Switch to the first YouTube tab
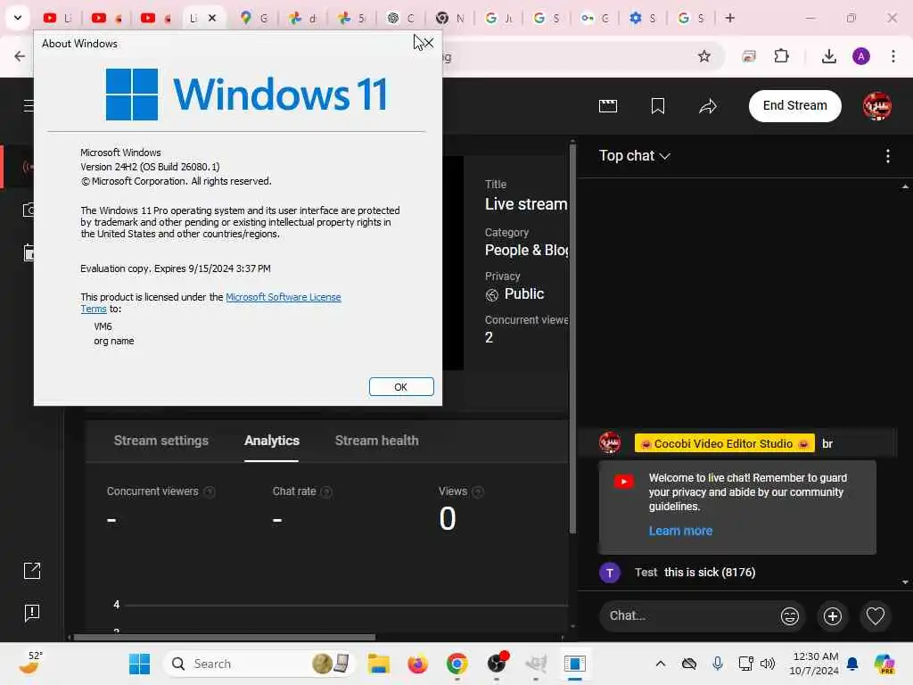 point(58,18)
